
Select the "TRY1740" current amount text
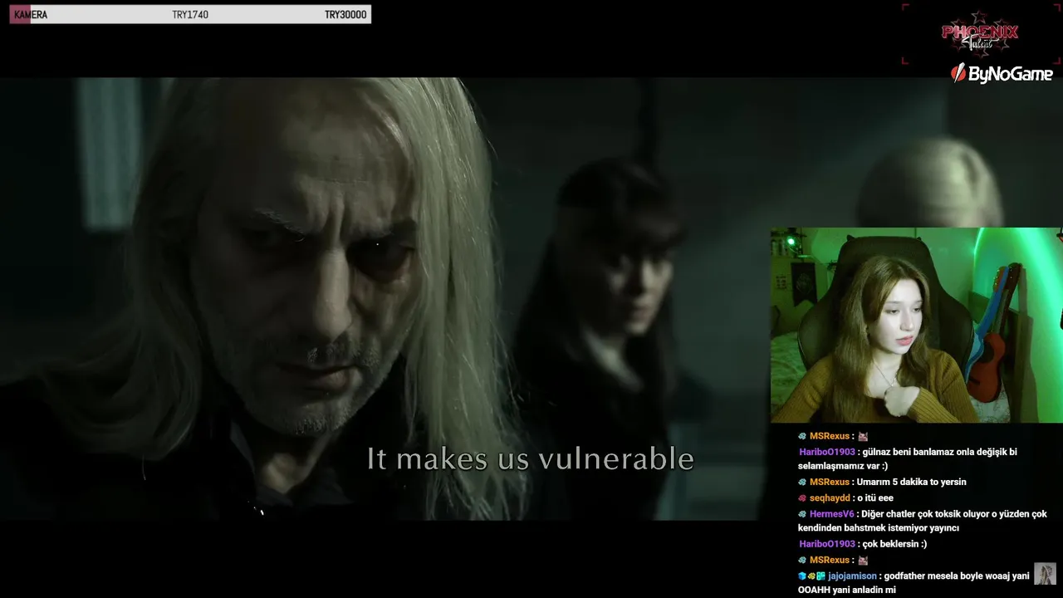(190, 15)
